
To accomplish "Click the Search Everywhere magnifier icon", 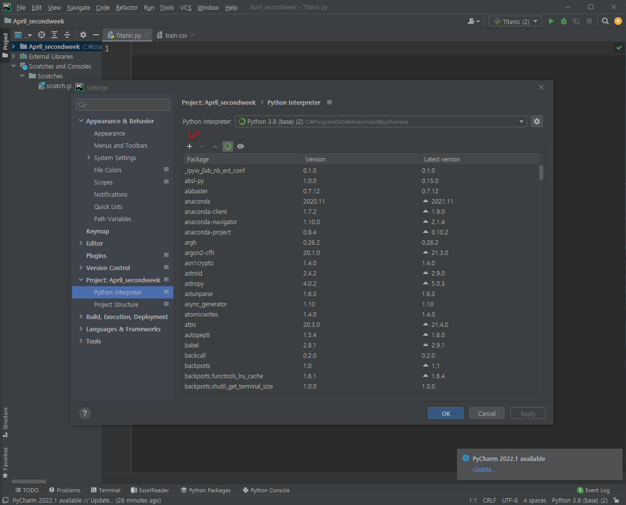I will pos(605,22).
